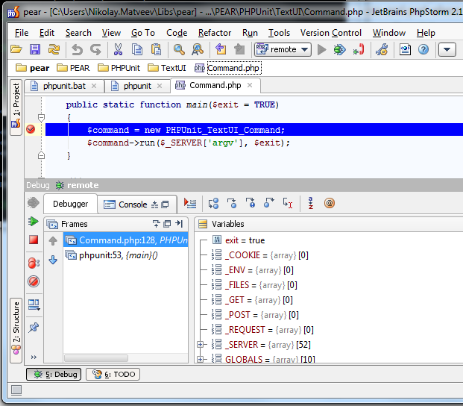Expand the _SERVER array variable
This screenshot has height=406, width=463.
click(x=201, y=345)
